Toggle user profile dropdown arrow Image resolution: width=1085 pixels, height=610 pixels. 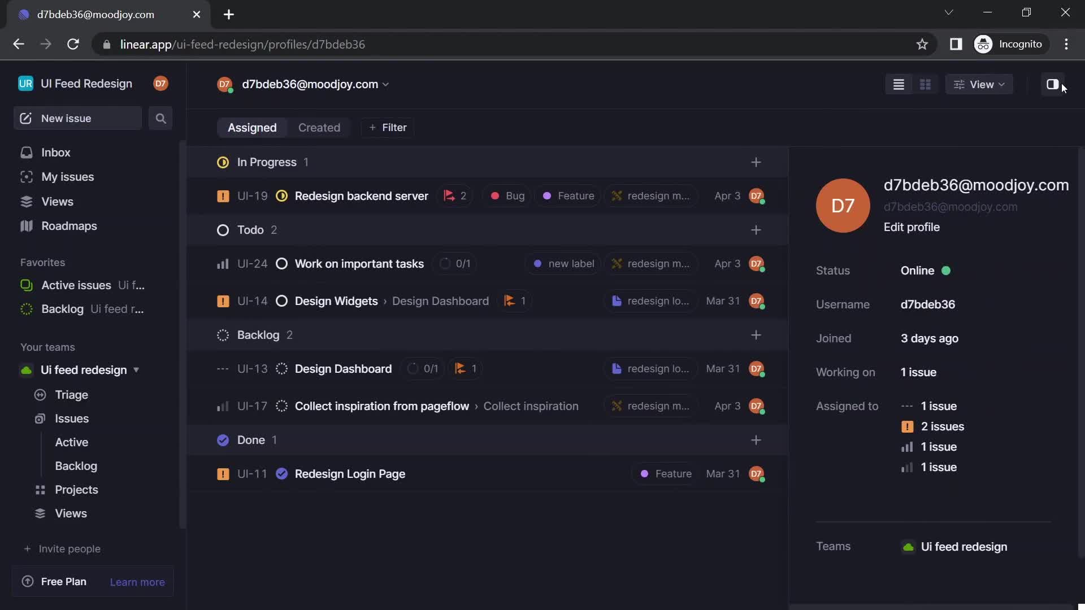coord(385,84)
